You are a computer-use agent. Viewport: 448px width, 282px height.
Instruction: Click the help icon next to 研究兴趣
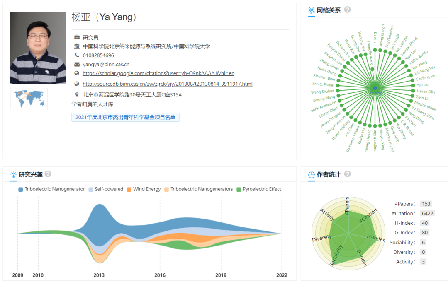(x=48, y=174)
